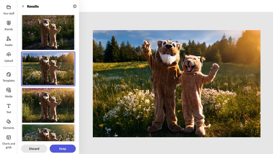The width and height of the screenshot is (273, 154).
Task: Open the Elements shapes icon
Action: click(8, 122)
